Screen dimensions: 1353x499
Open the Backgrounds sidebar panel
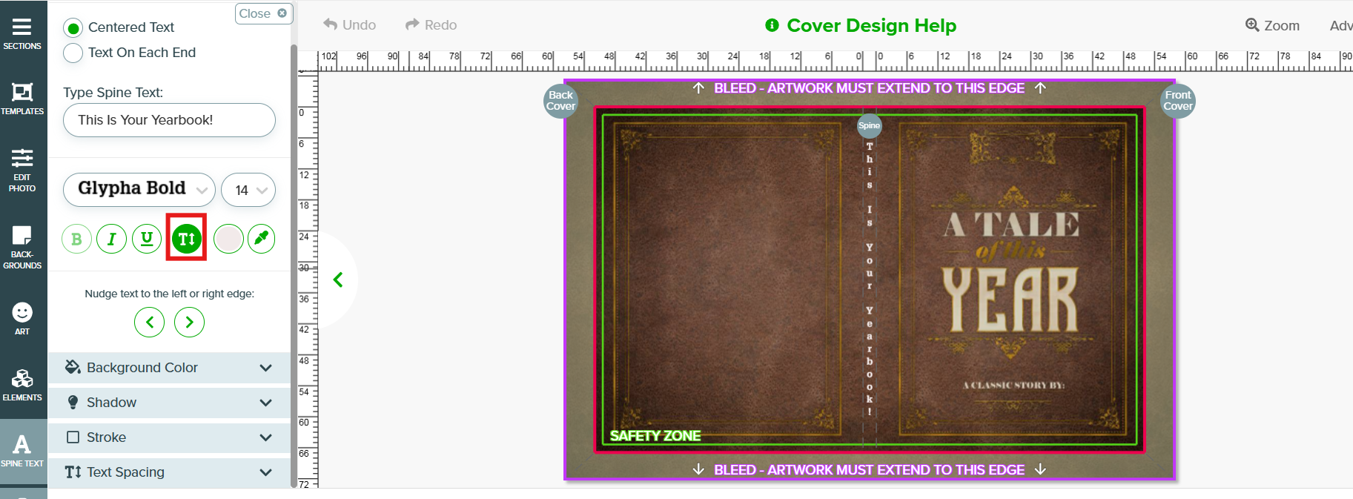click(x=22, y=247)
